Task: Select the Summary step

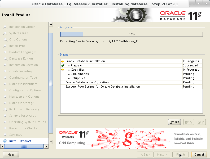Action: pyautogui.click(x=16, y=135)
